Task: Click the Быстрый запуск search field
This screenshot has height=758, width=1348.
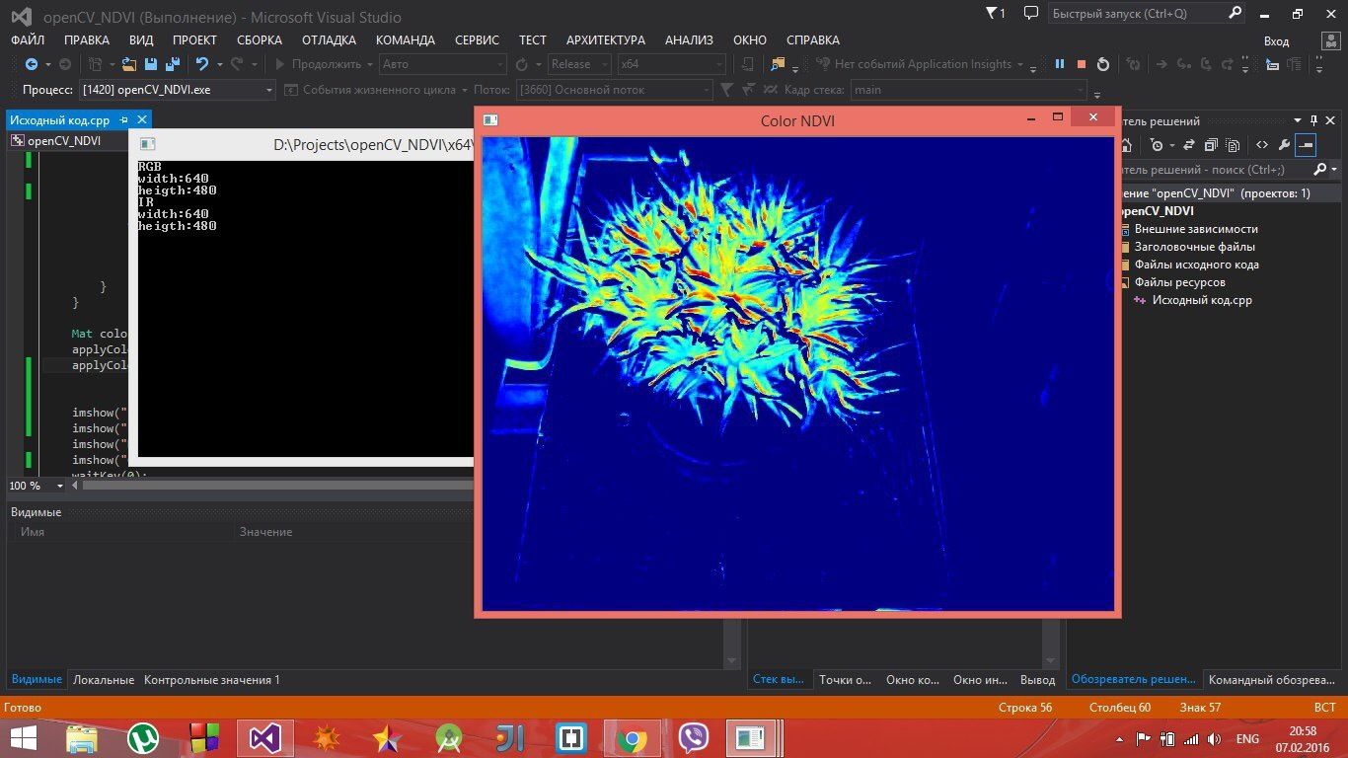Action: coord(1135,14)
